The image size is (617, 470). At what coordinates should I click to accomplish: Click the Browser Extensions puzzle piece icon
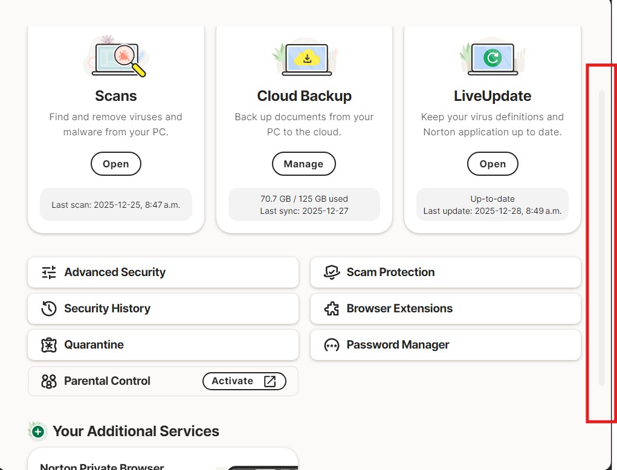332,309
